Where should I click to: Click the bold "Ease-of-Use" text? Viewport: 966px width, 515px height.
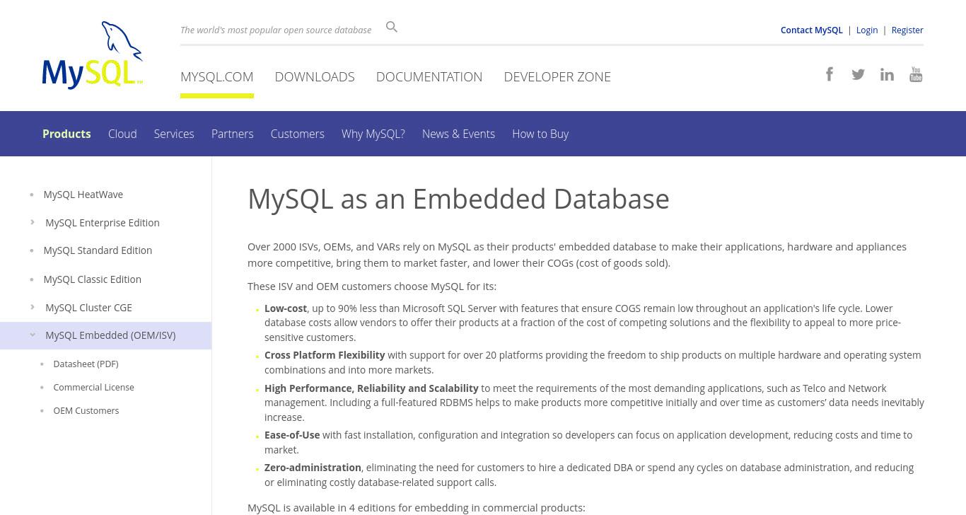pos(292,434)
